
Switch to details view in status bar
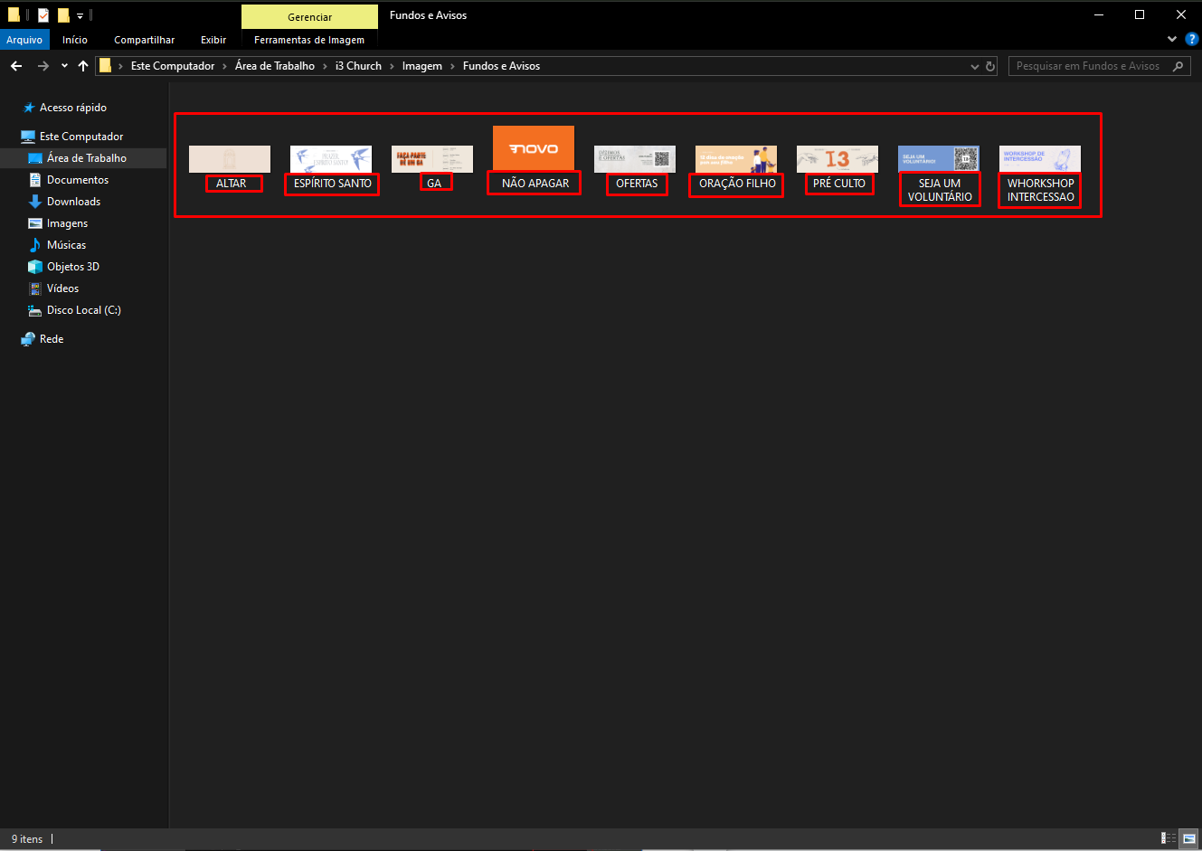pyautogui.click(x=1169, y=838)
